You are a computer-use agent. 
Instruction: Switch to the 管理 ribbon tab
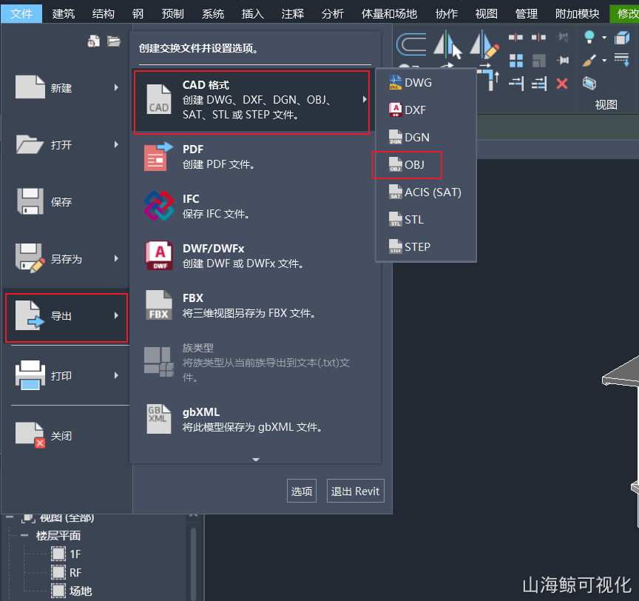pos(526,14)
